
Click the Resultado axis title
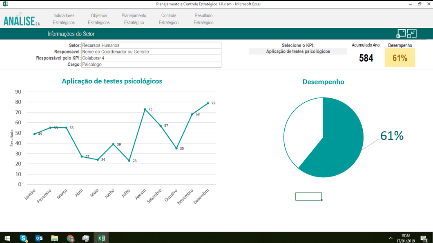pos(11,138)
